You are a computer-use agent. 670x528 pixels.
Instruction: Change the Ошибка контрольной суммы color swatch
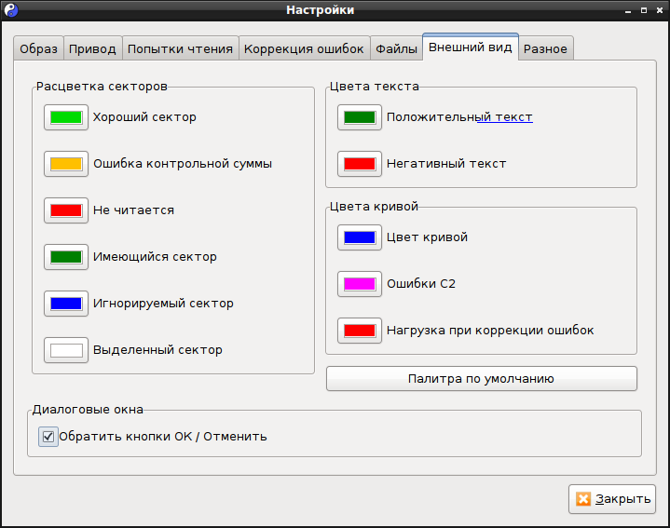click(x=66, y=164)
